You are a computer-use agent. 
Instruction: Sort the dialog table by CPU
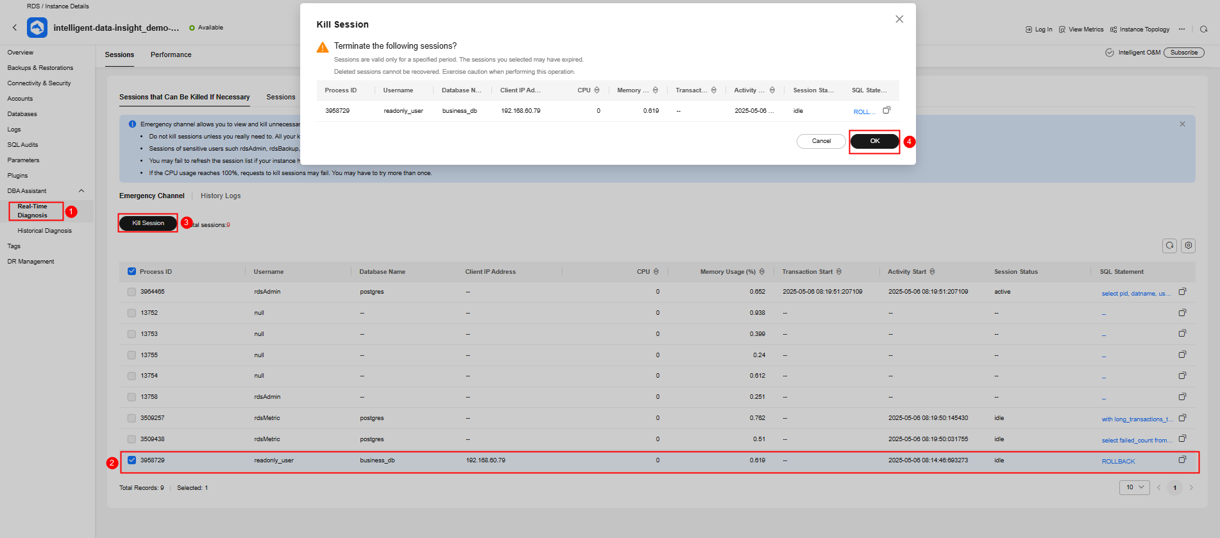coord(597,90)
